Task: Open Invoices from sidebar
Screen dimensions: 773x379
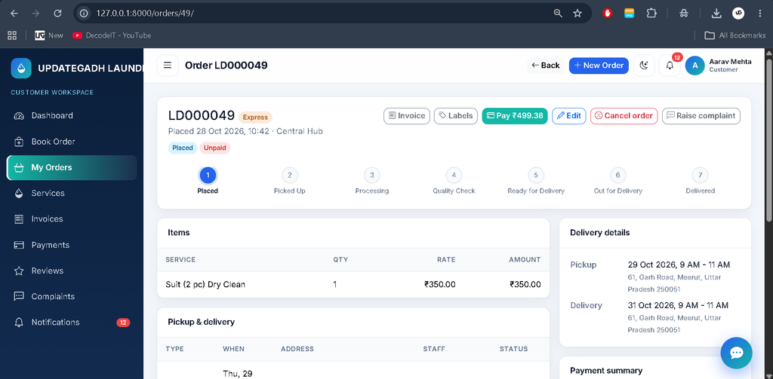Action: coord(72,219)
